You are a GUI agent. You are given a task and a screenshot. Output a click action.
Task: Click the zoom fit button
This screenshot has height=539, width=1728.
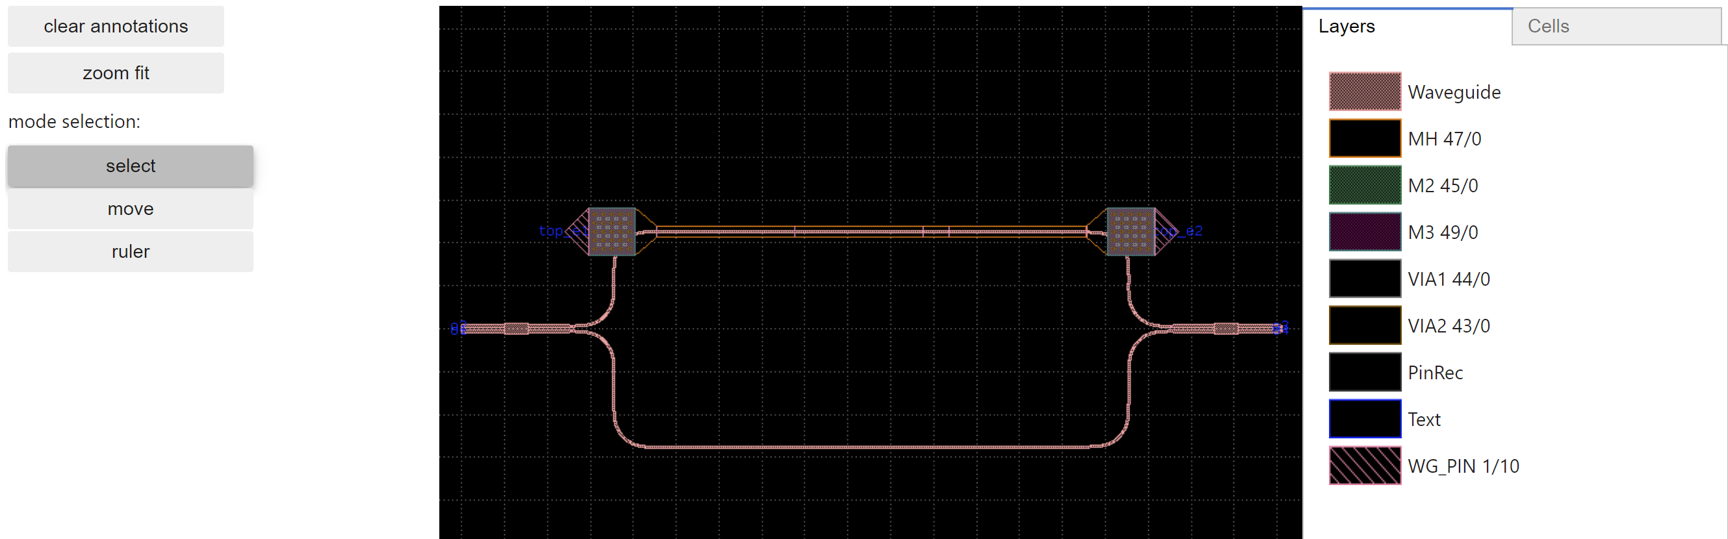coord(116,73)
